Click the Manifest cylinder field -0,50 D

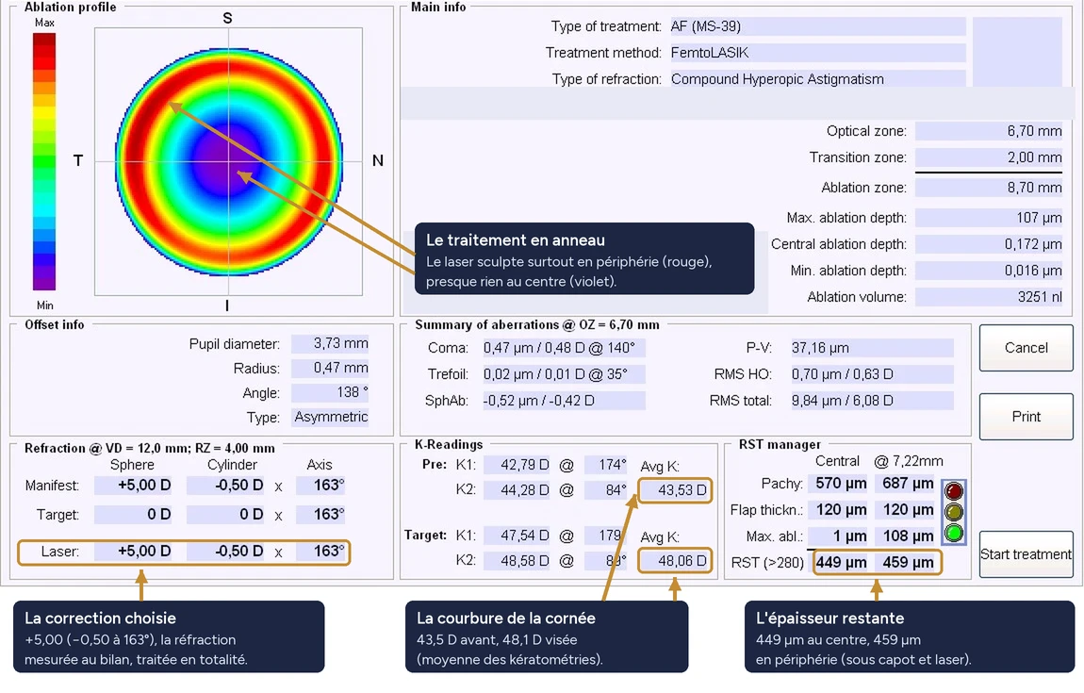(x=225, y=486)
